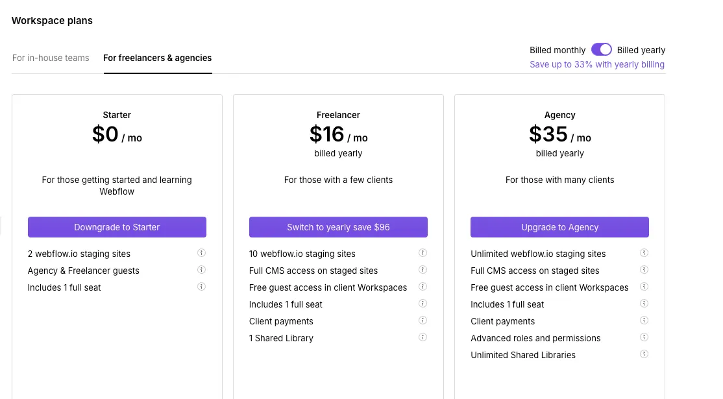Screen dimensions: 723x399
Task: Select For freelancers & agencies tab
Action: pos(157,58)
